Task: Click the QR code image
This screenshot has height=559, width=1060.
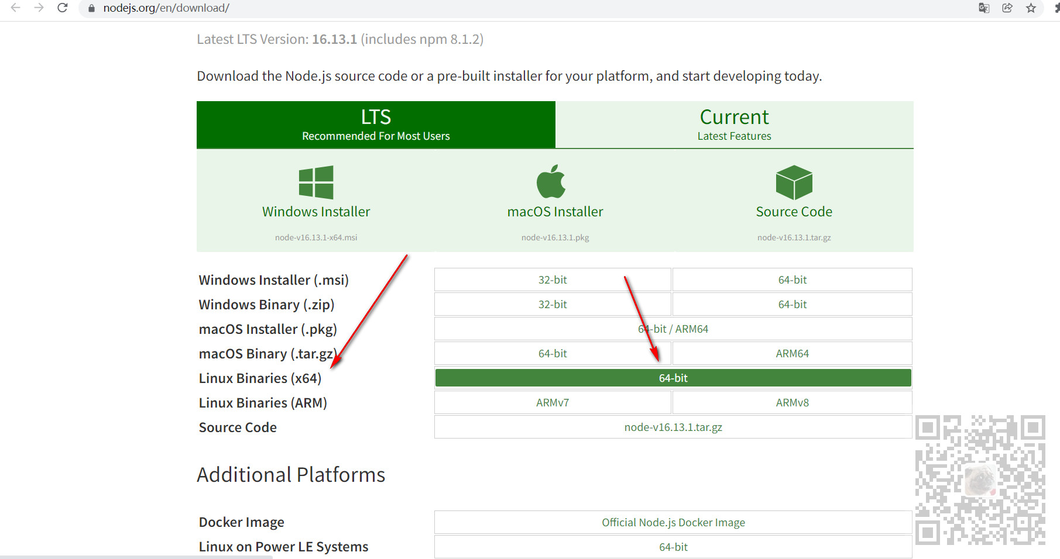Action: click(980, 480)
